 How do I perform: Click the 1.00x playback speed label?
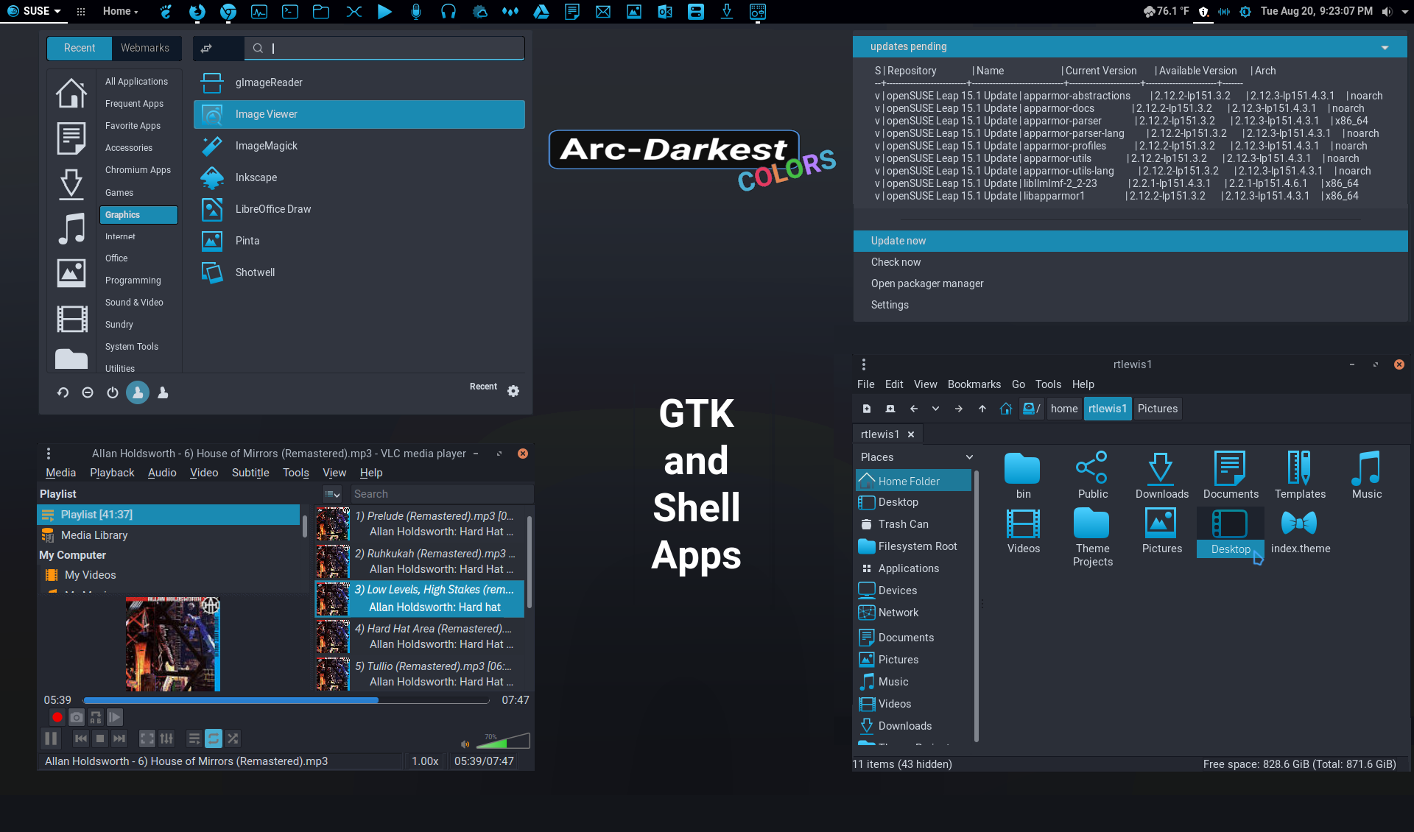(425, 761)
